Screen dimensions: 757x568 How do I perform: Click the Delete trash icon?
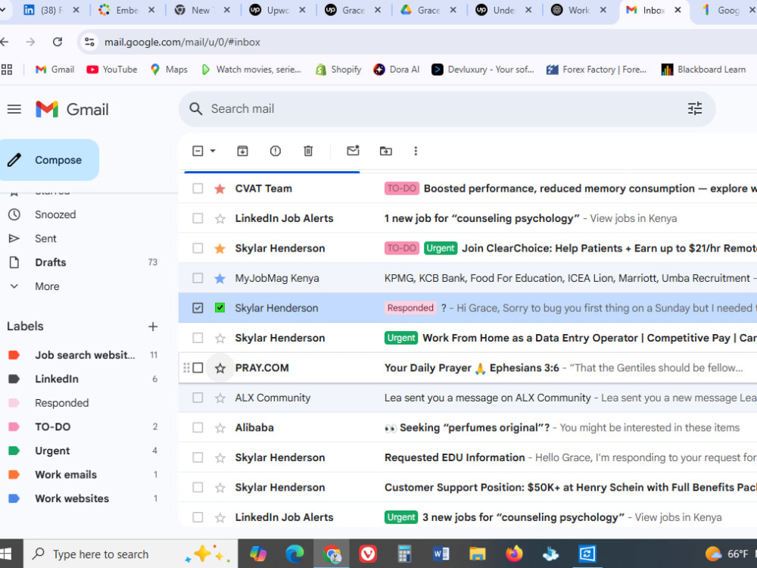point(308,151)
